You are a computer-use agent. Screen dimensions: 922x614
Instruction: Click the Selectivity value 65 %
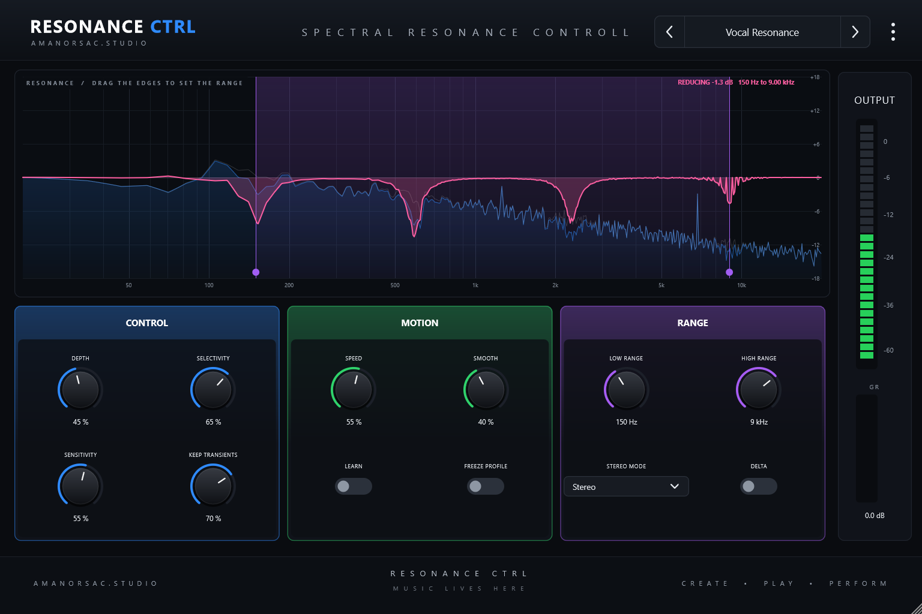tap(213, 422)
